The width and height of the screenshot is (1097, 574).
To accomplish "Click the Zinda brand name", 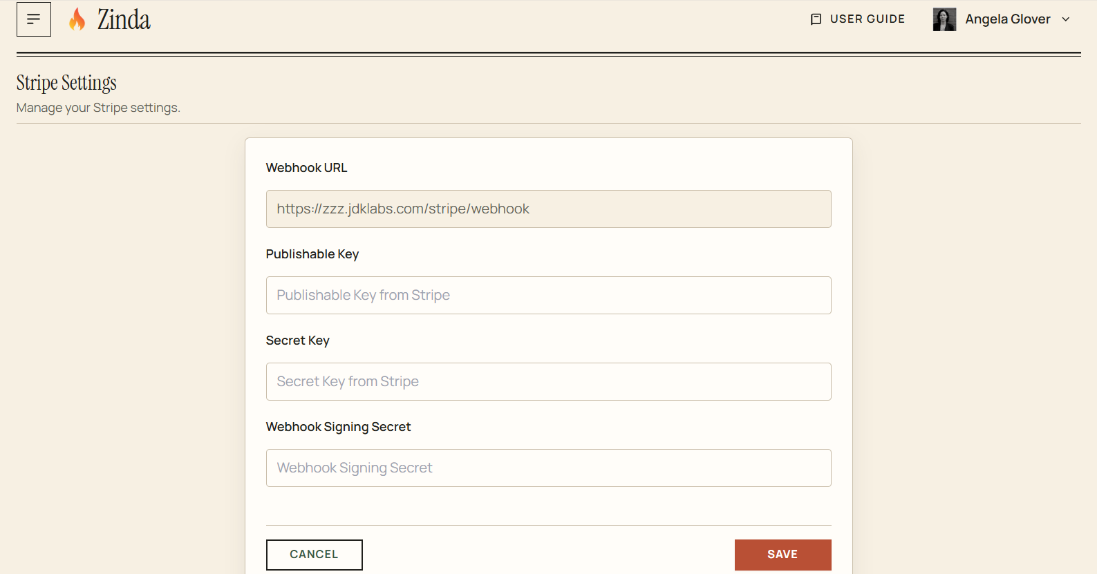I will (124, 19).
